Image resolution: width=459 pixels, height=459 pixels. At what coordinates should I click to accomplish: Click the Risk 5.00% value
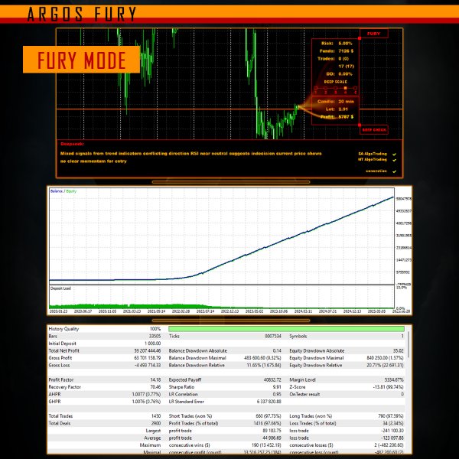[x=346, y=44]
